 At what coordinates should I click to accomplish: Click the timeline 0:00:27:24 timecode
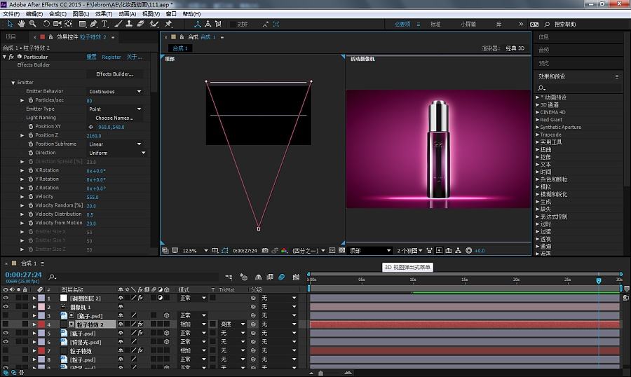(23, 275)
